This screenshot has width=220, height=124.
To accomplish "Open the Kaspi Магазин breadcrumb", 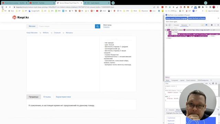I will tap(32, 33).
